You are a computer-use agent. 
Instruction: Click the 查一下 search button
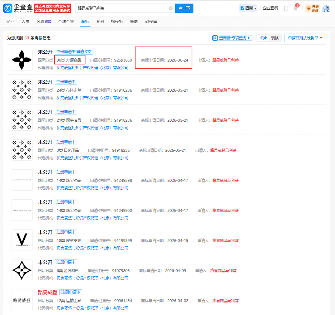pyautogui.click(x=184, y=8)
